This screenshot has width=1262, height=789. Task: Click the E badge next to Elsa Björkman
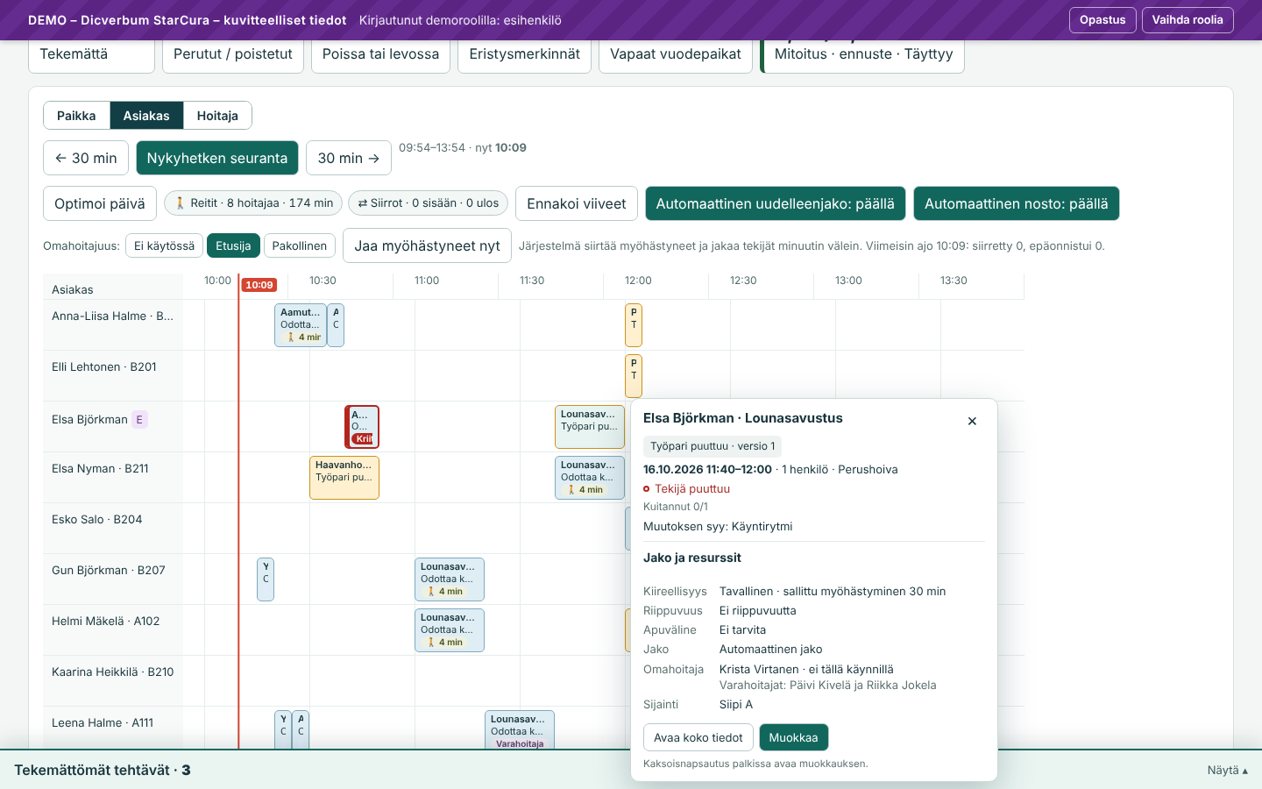(x=139, y=419)
